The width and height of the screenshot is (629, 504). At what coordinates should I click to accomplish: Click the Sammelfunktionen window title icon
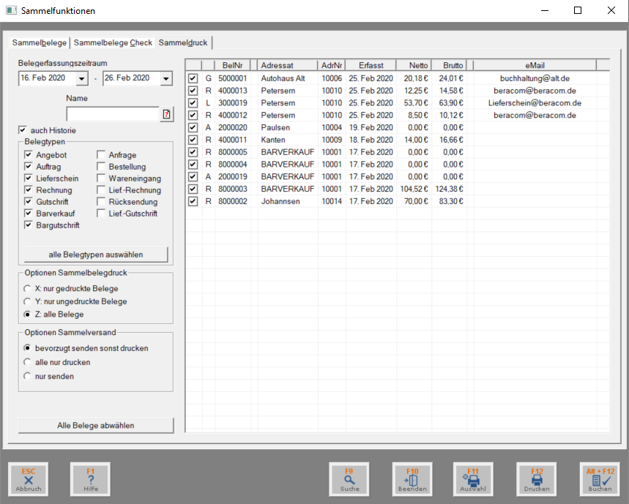tap(11, 10)
